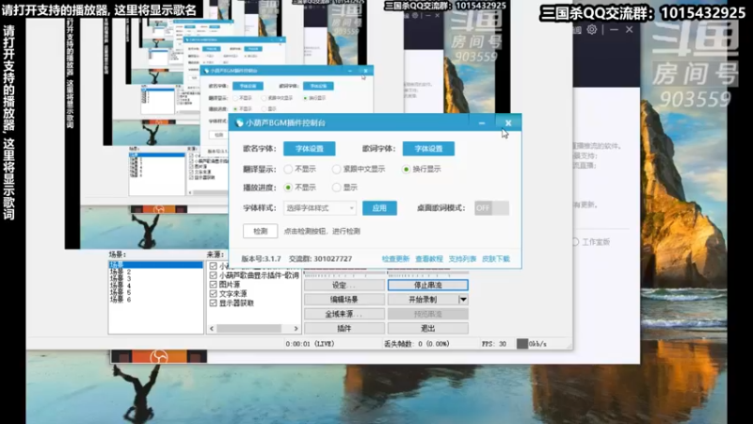
Task: Click the 0kb/s status text
Action: coord(537,344)
